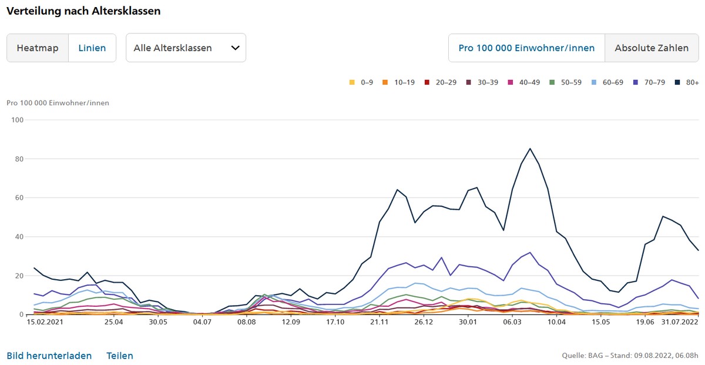Select Pro 100 000 Einwohner/innen option

click(526, 48)
